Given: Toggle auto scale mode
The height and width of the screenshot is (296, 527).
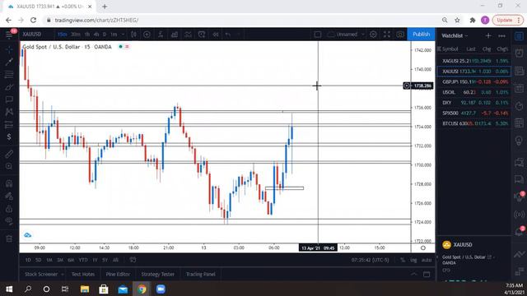Looking at the screenshot, I should [427, 260].
